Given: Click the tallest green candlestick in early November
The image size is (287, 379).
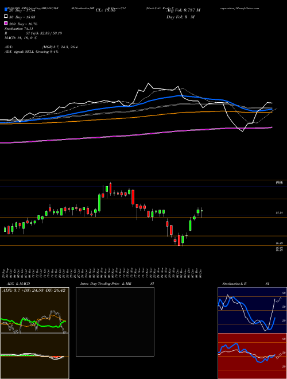Looking at the screenshot, I should point(99,203).
